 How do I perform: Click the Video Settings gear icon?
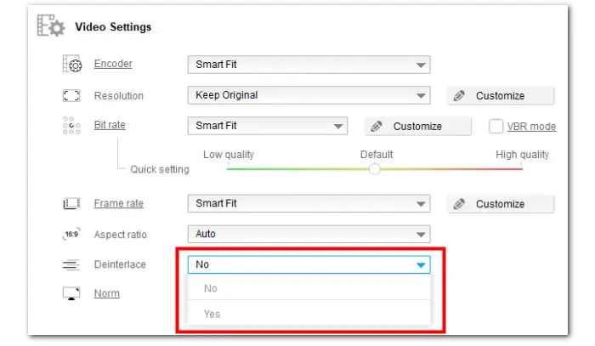50,27
